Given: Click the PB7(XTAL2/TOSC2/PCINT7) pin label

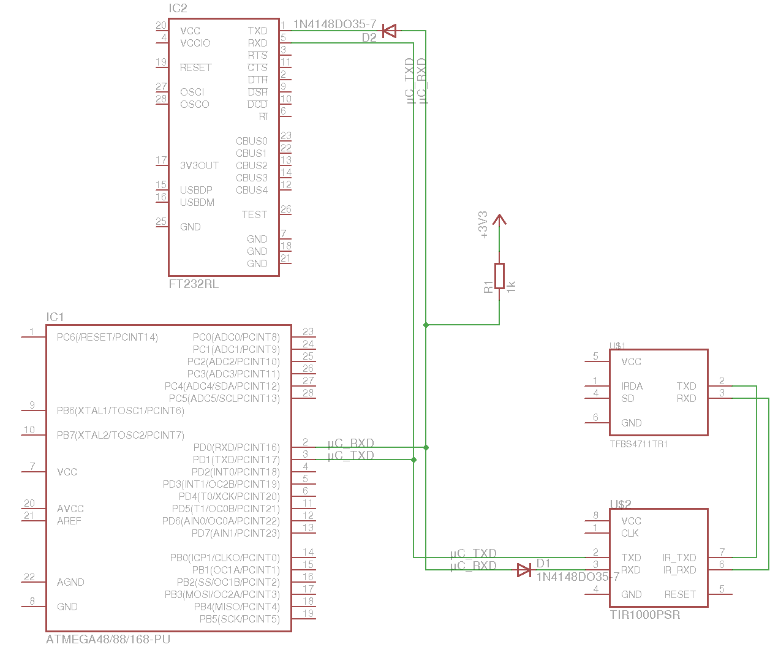Looking at the screenshot, I should (121, 435).
